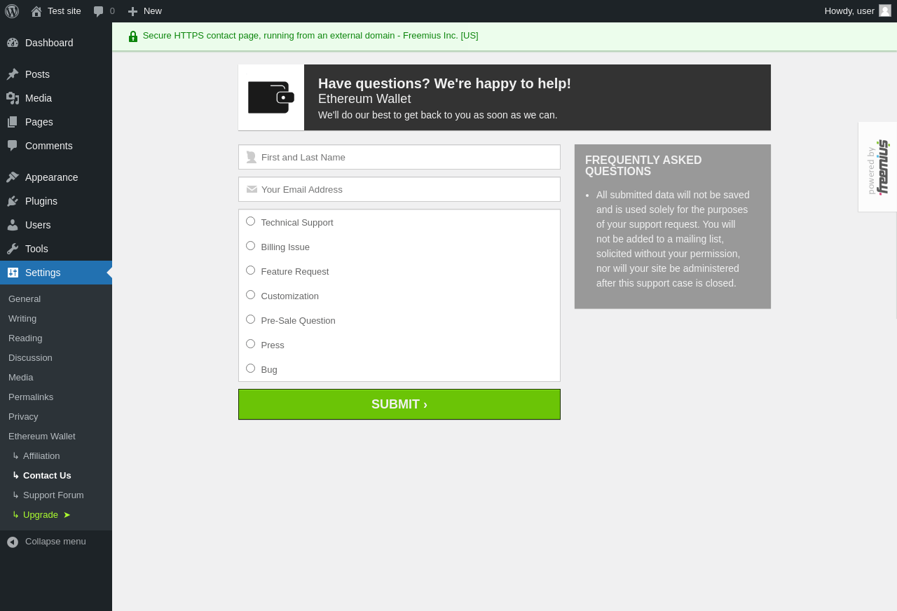
Task: Click the Plugins plug icon
Action: pyautogui.click(x=13, y=201)
